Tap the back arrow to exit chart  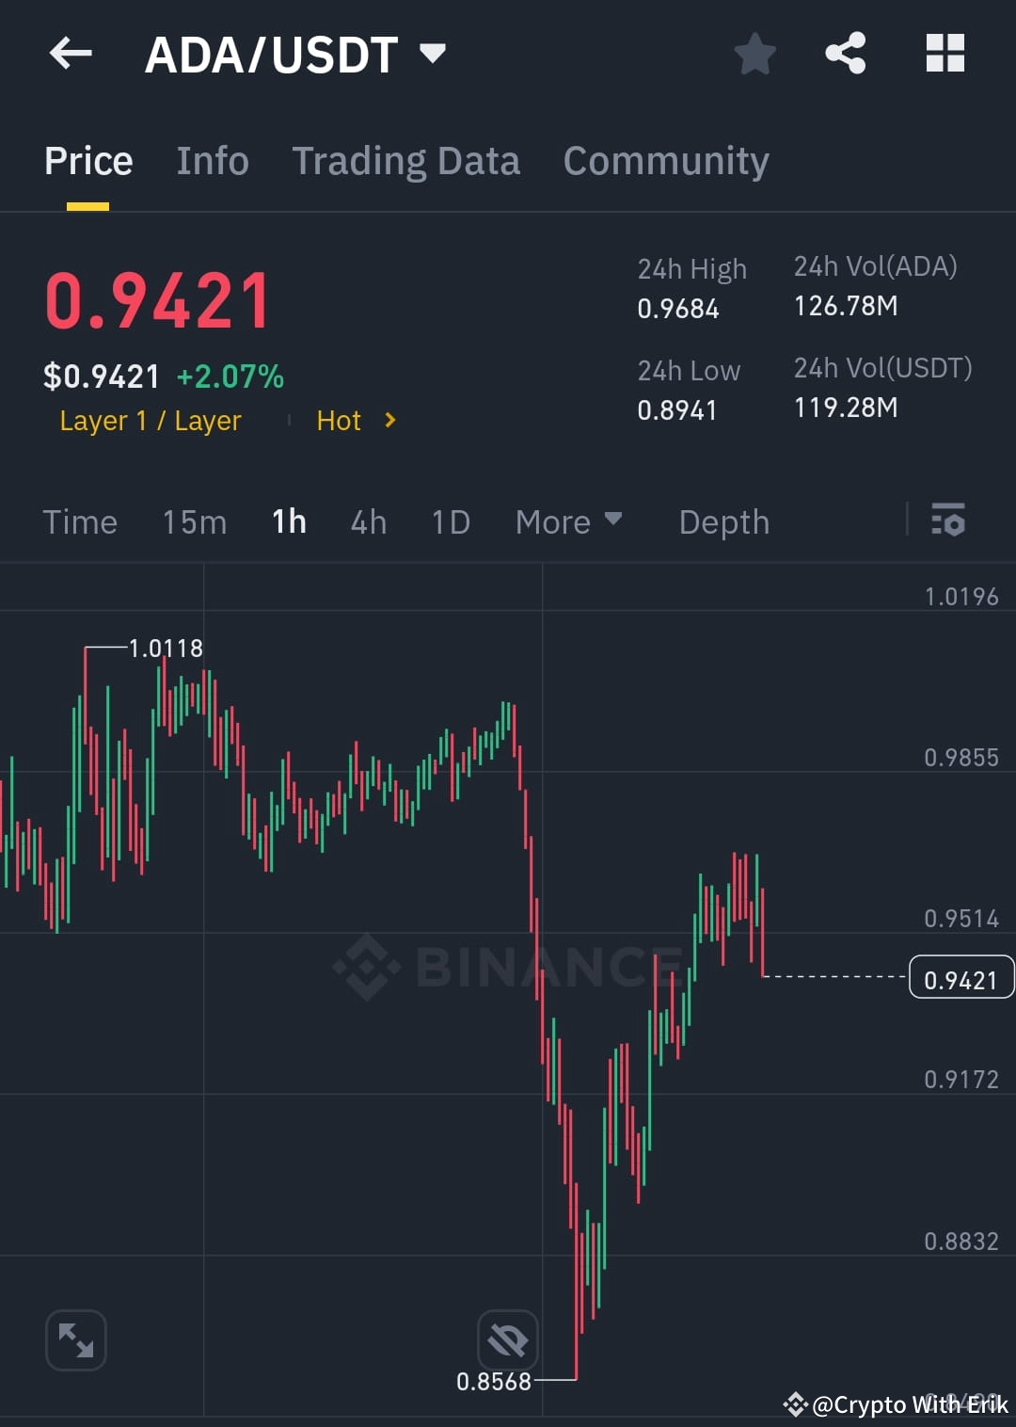pyautogui.click(x=71, y=54)
